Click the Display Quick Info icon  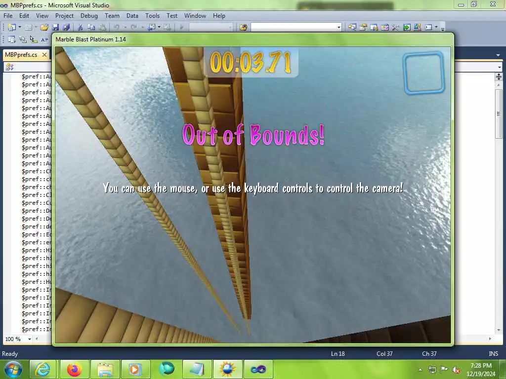click(x=34, y=39)
